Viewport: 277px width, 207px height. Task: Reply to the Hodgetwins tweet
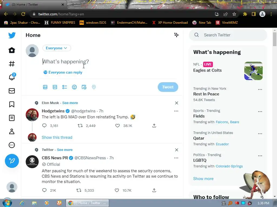44,126
